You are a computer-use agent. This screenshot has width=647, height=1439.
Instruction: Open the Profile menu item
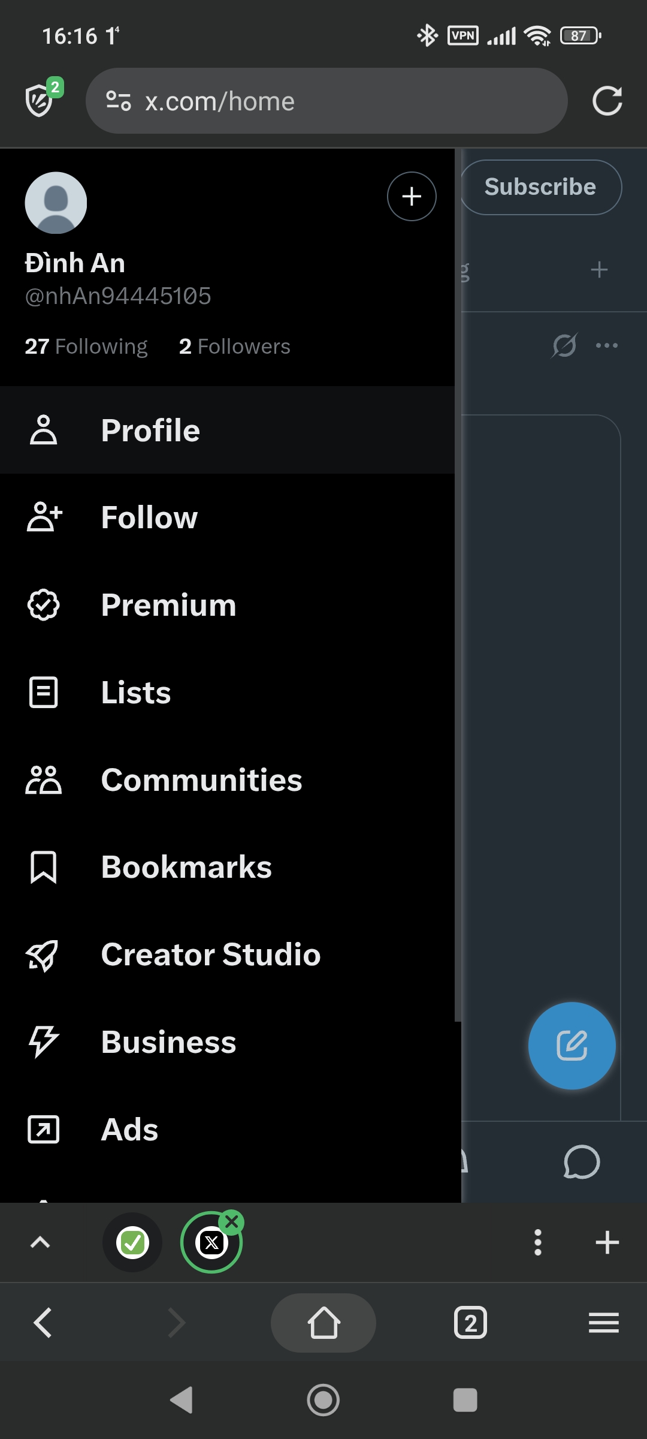(227, 430)
